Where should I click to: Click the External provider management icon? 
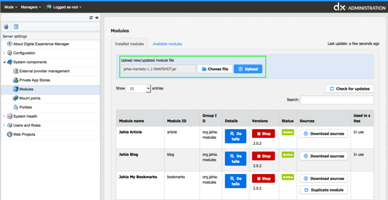[x=16, y=71]
